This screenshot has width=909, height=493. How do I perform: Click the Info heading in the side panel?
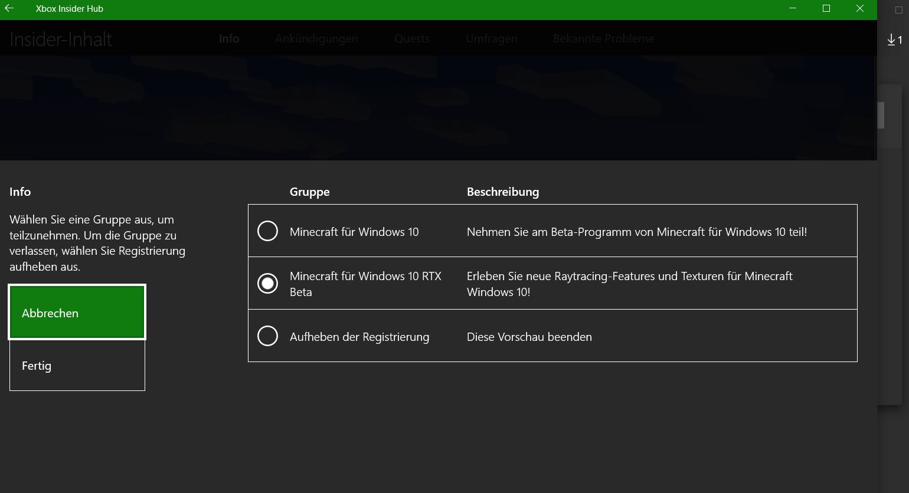(20, 192)
